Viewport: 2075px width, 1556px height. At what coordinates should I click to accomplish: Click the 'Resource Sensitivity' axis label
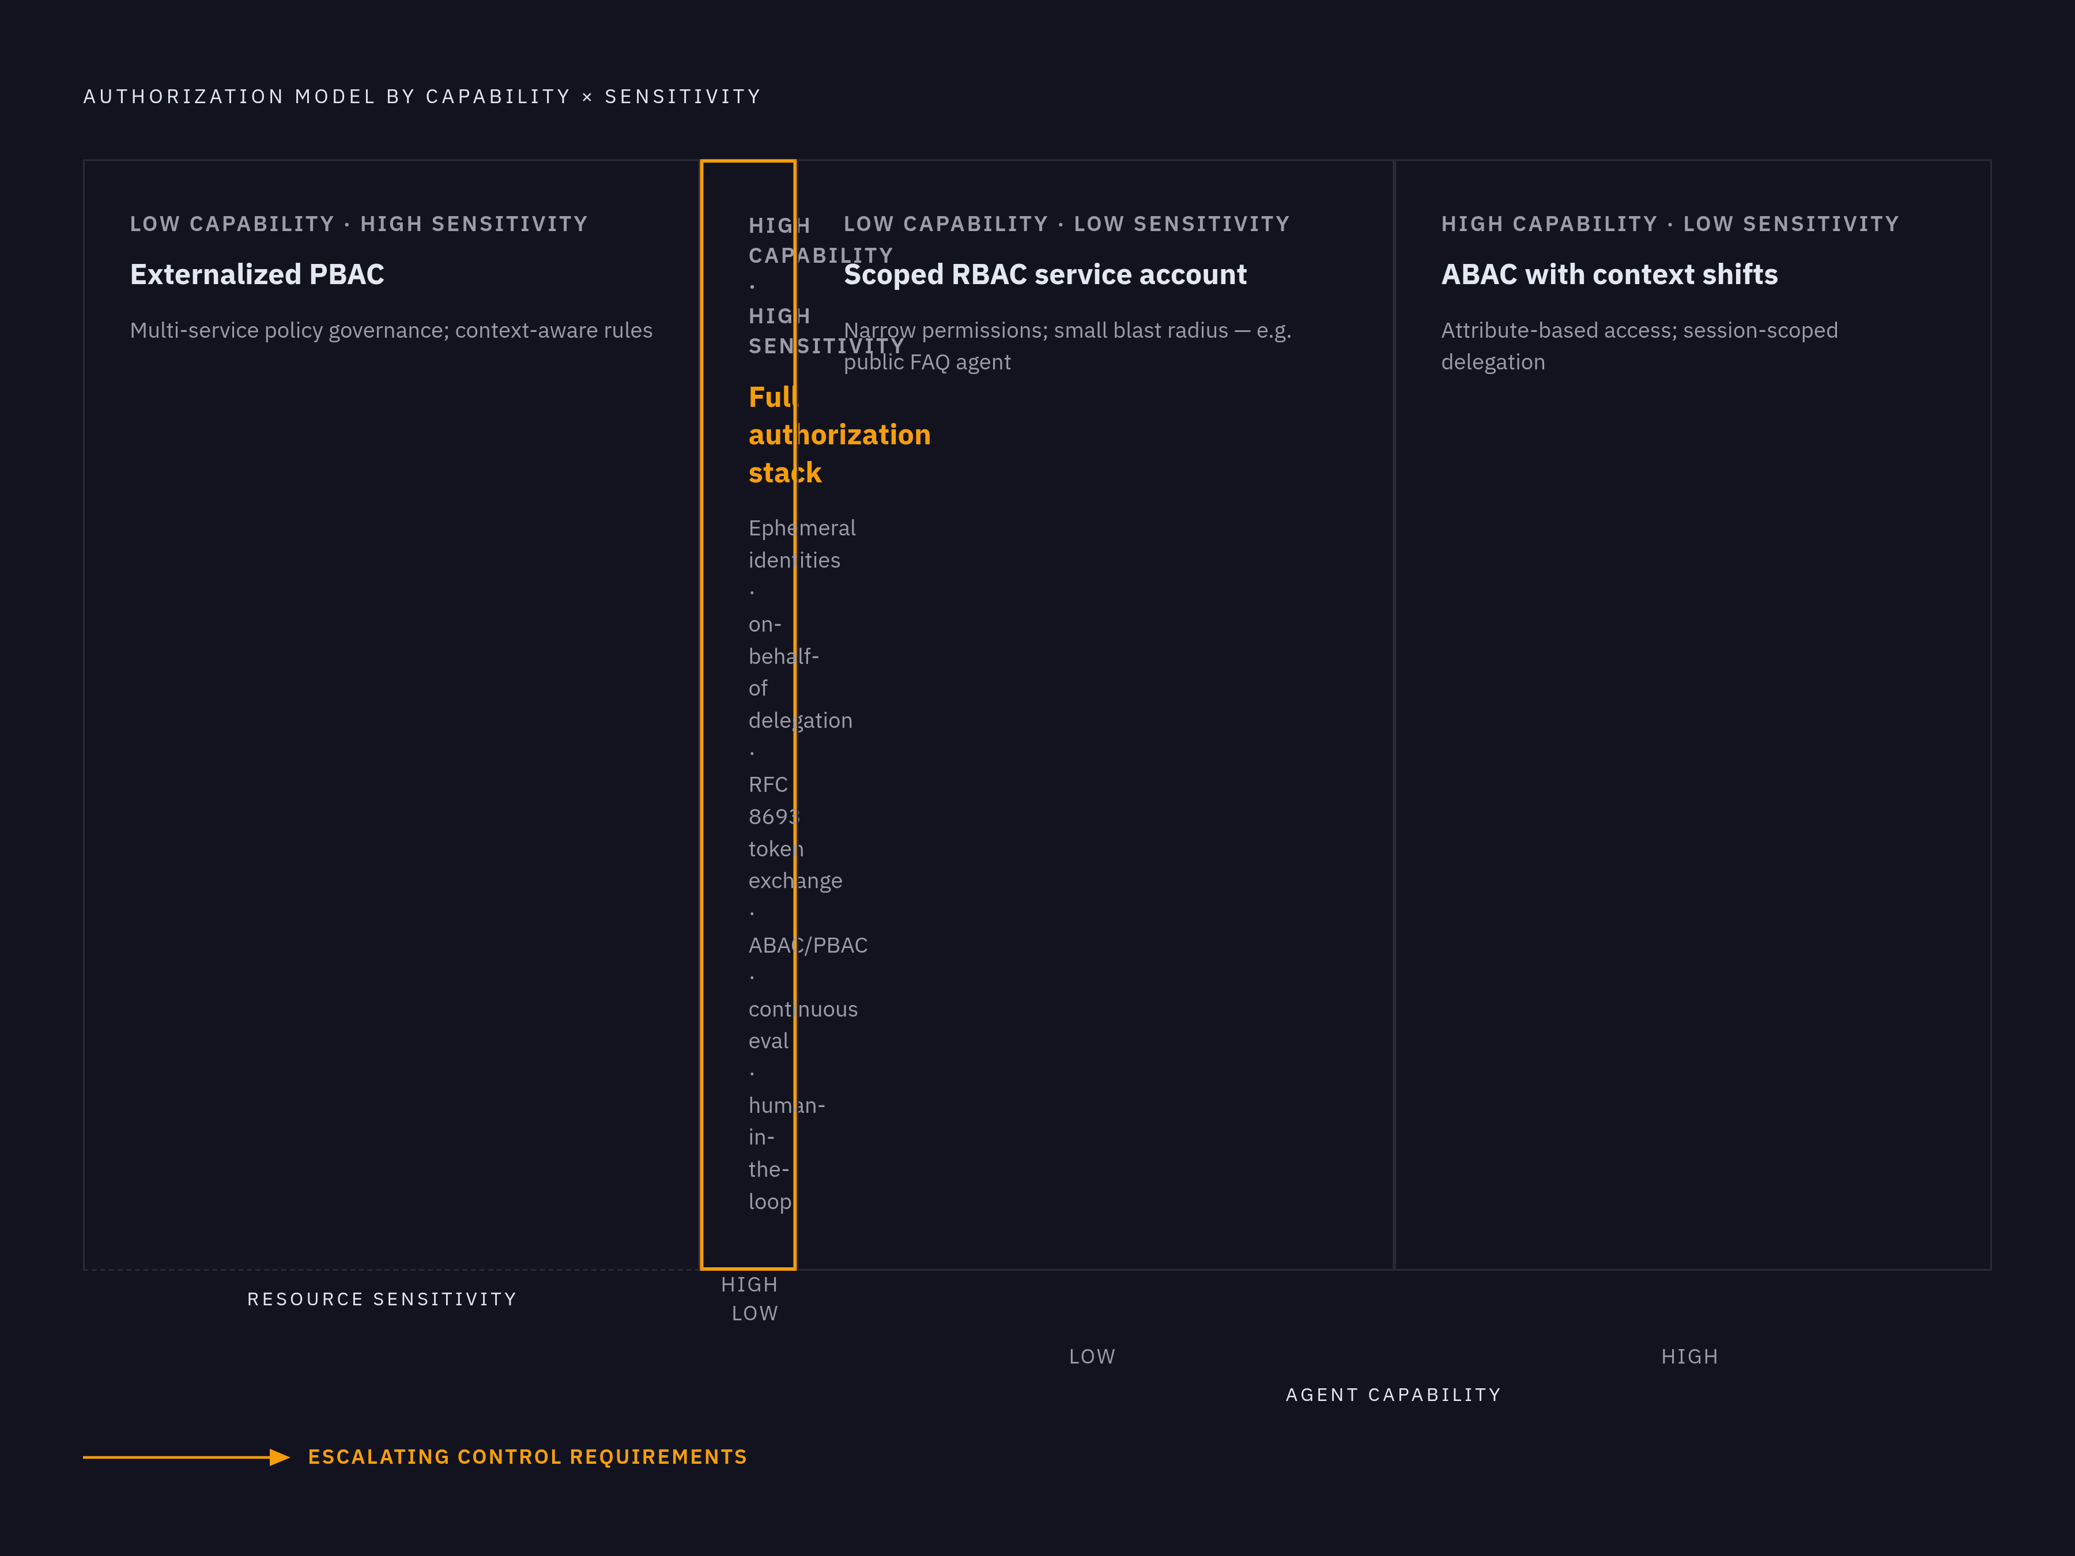[382, 1299]
